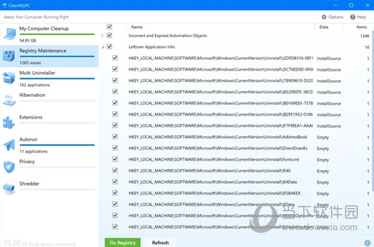Uncheck the Uninstall\AddressBook entry checkbox
Screen dimensions: 374x247
click(115, 137)
